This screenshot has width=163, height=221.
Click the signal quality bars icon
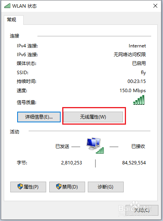coord(139,100)
